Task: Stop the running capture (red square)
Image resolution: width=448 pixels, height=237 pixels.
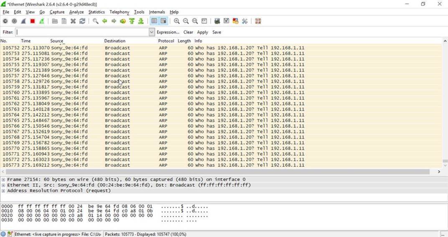Action: [x=33, y=21]
